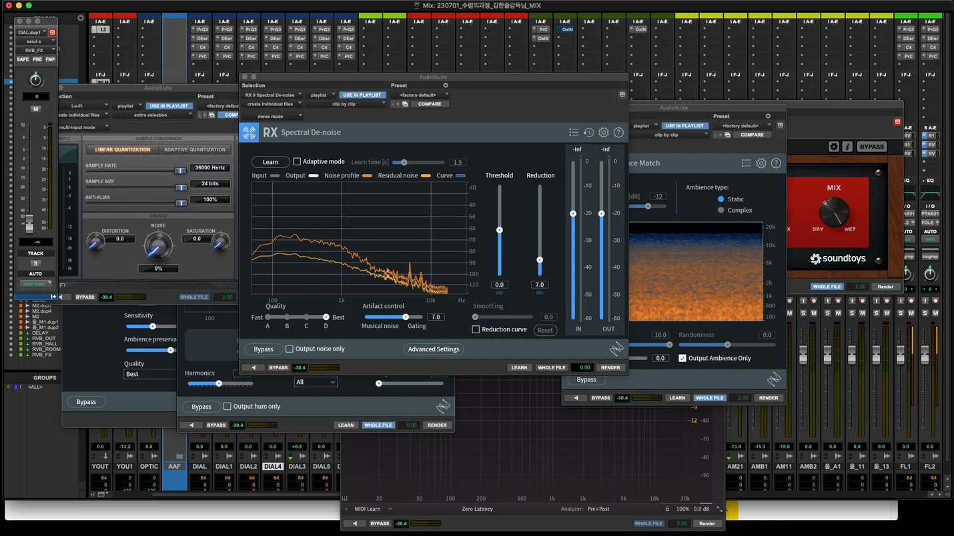Click the SAMPLE RATE field showing 36000 Hertz

tap(210, 168)
